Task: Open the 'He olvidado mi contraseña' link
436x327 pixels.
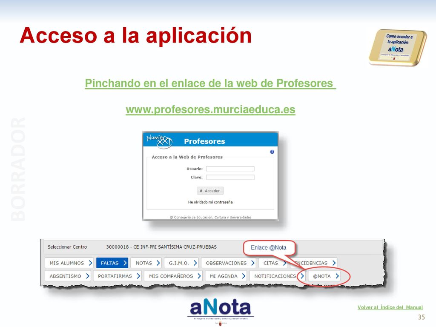Action: click(210, 202)
